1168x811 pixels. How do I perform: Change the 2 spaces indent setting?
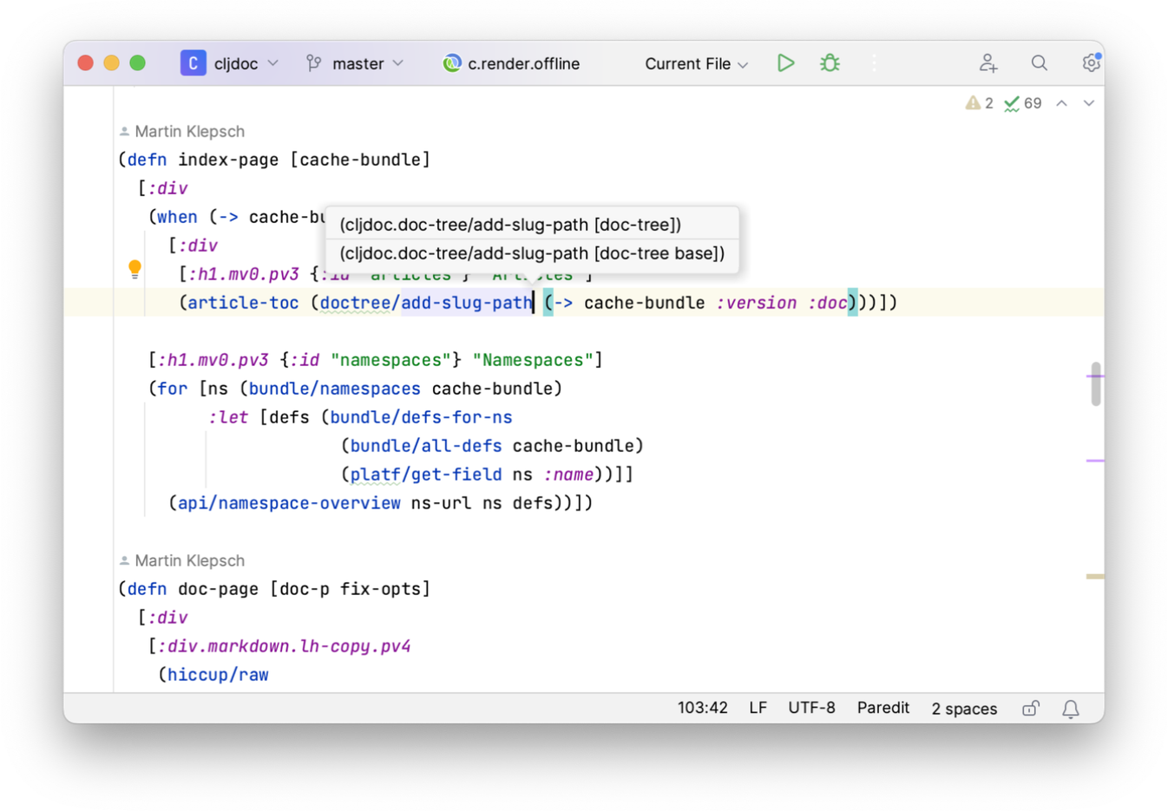click(x=964, y=709)
